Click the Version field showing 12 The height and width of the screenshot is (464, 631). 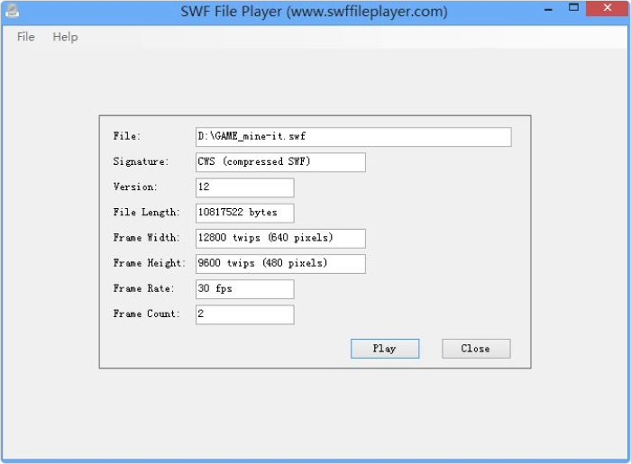tap(244, 187)
